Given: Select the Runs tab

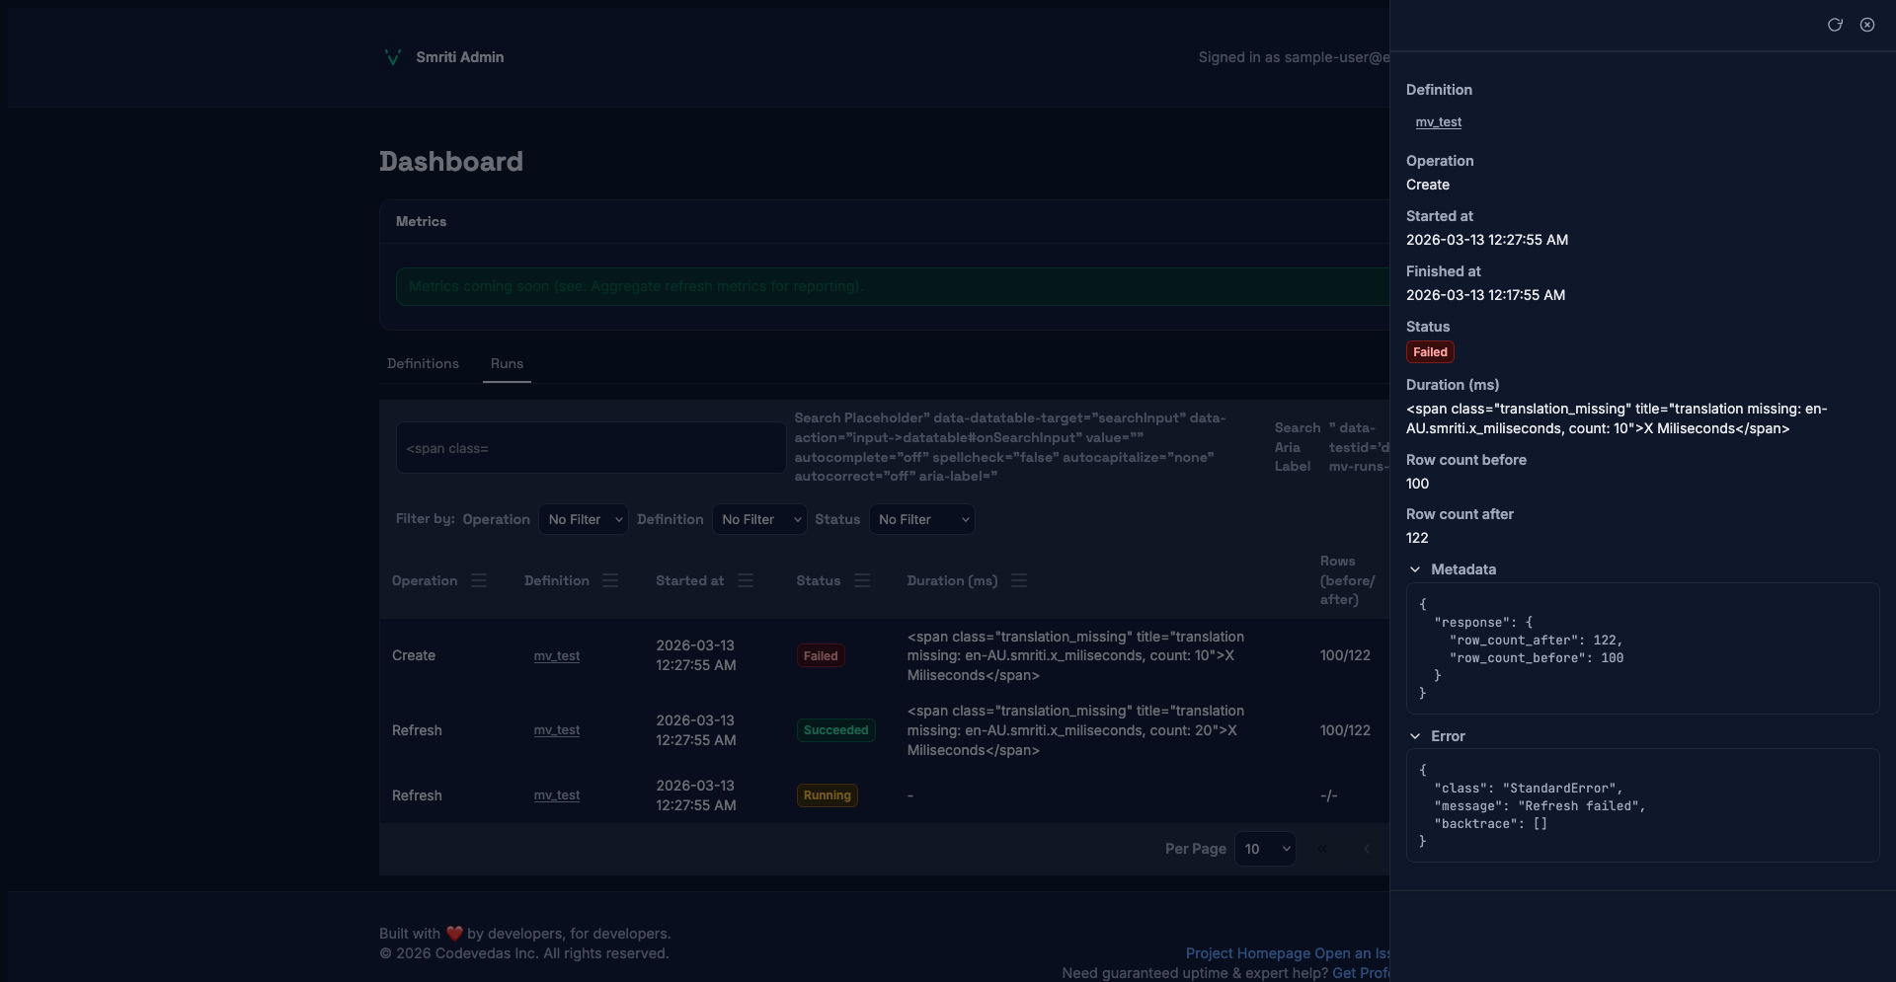Looking at the screenshot, I should click(x=507, y=364).
